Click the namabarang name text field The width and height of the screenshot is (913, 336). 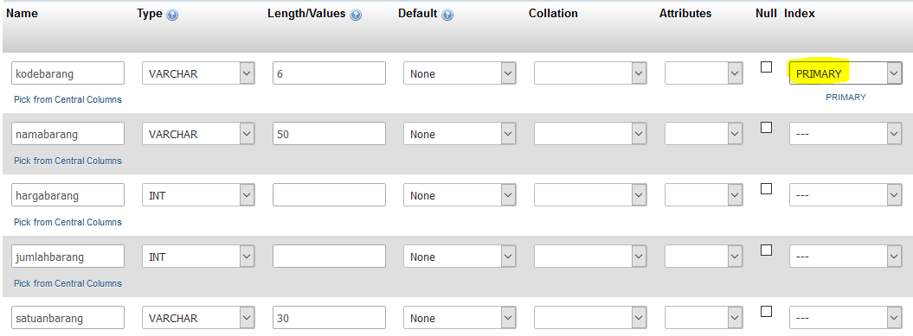(68, 134)
